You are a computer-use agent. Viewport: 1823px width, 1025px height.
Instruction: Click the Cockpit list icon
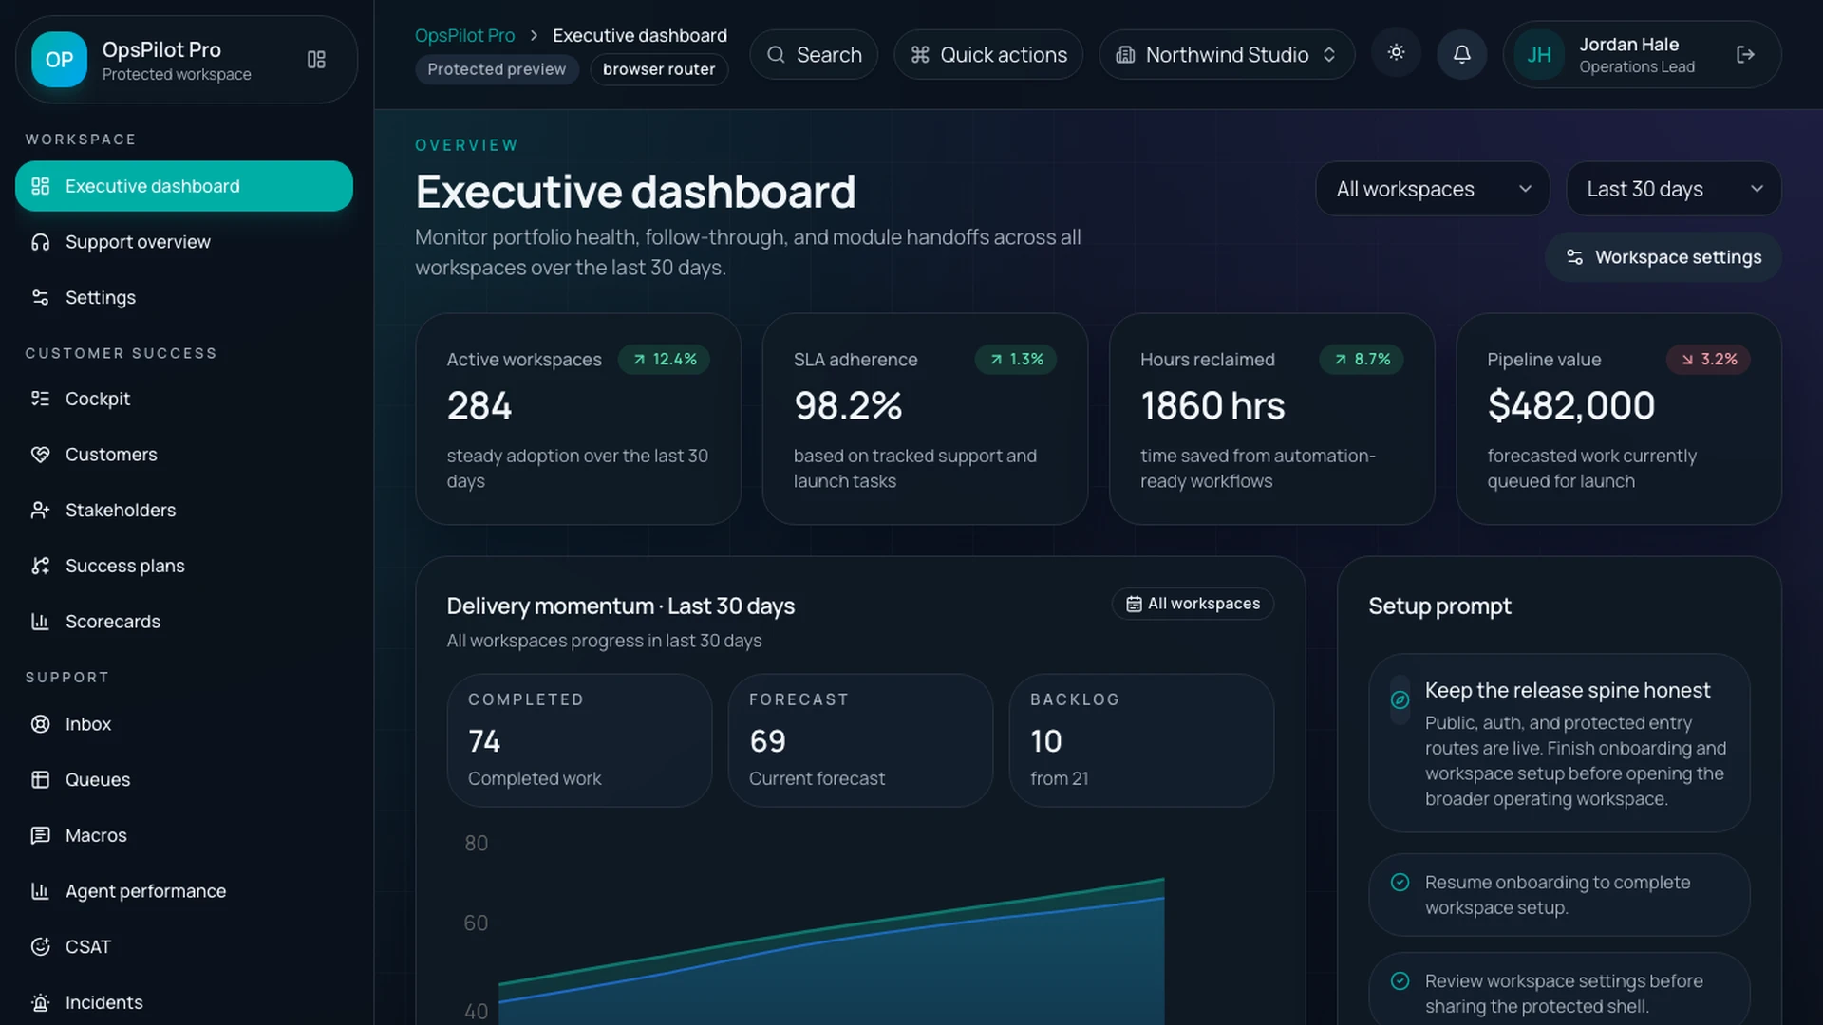(x=40, y=399)
